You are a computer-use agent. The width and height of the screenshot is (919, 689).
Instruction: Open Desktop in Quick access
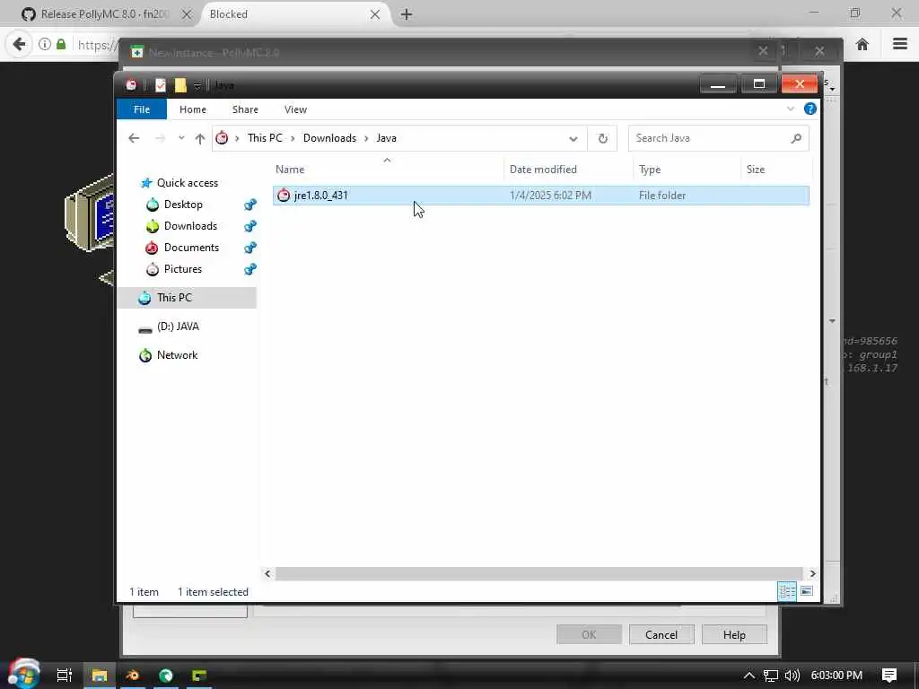tap(183, 205)
